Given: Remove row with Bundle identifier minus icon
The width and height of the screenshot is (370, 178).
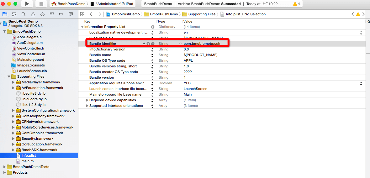Looking at the screenshot, I should click(153, 44).
